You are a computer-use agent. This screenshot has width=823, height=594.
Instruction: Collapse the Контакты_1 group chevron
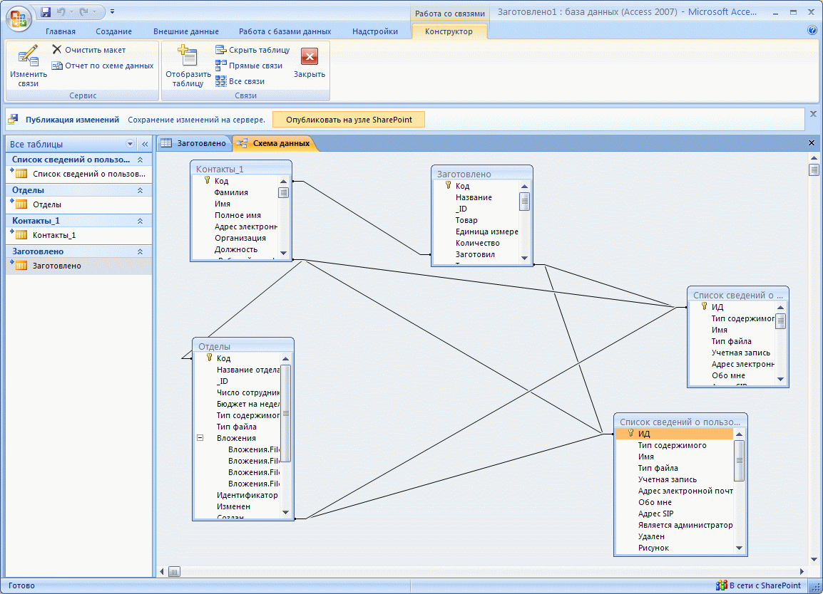click(x=140, y=221)
